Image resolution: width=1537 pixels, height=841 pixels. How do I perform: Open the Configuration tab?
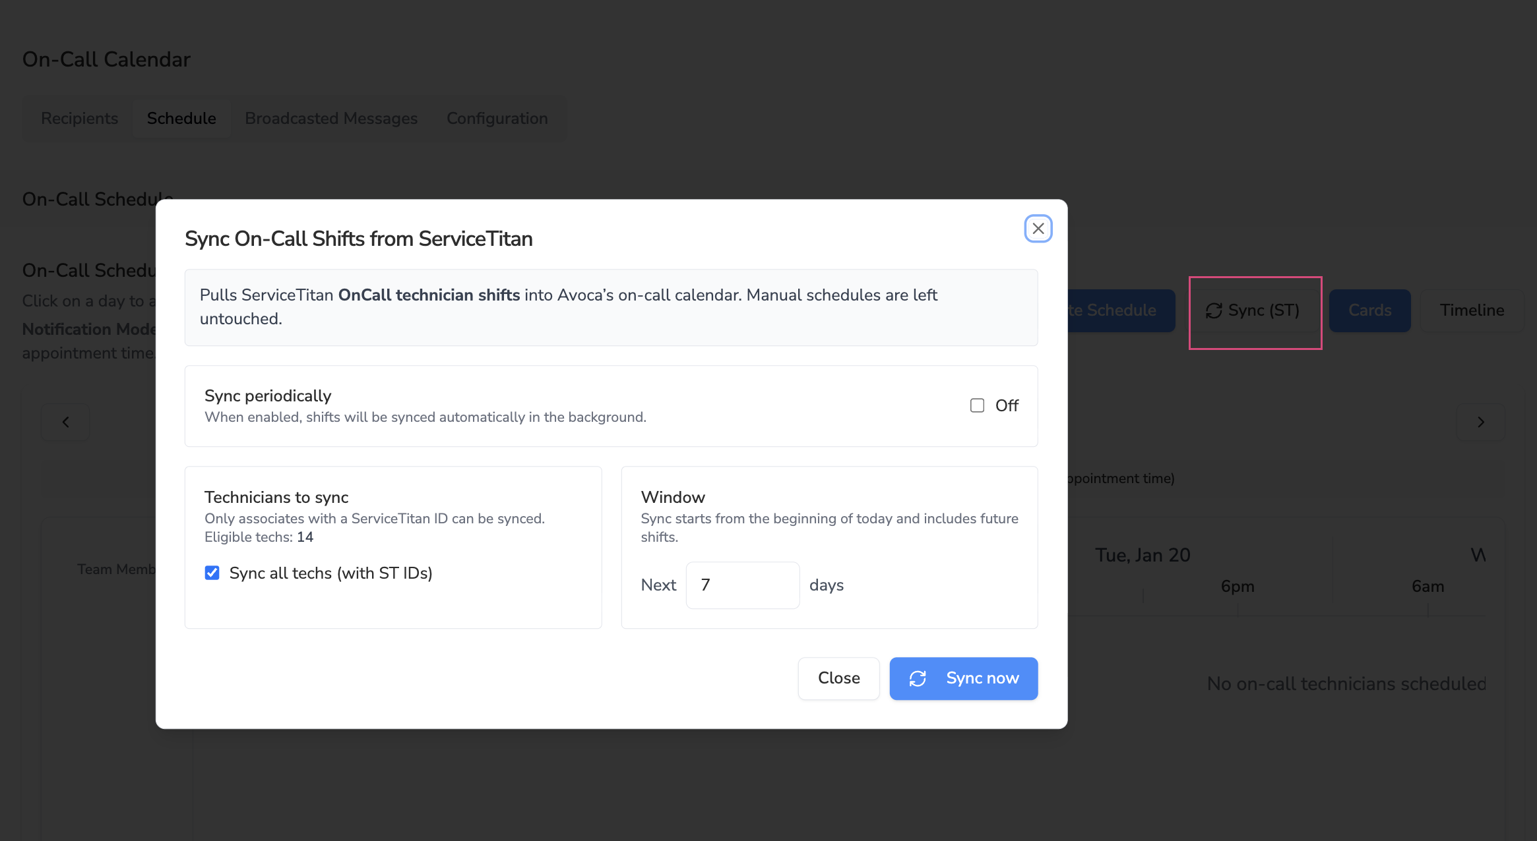tap(497, 118)
